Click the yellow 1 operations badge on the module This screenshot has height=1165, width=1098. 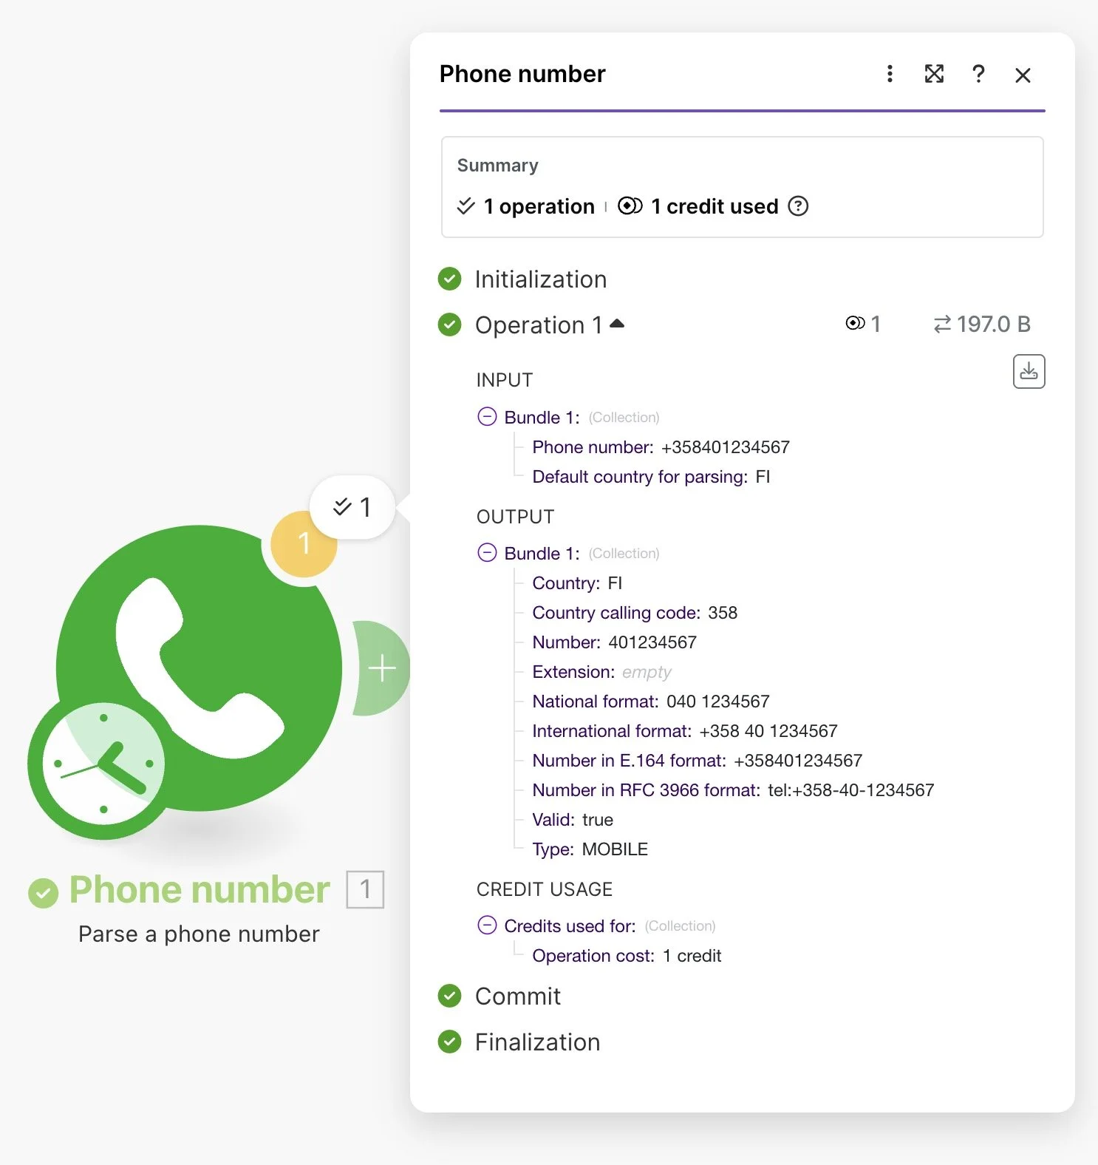click(x=303, y=544)
